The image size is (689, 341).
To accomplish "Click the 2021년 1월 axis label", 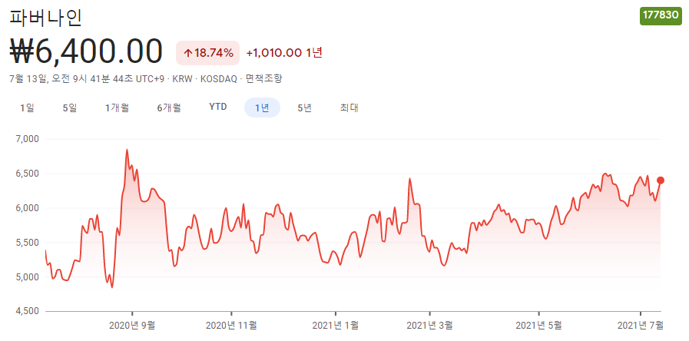I will (335, 326).
